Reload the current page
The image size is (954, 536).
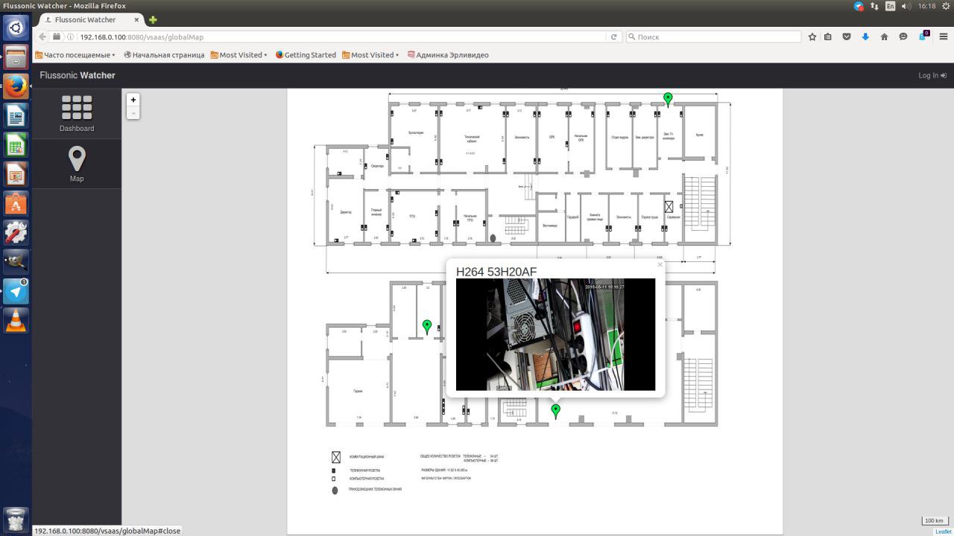pyautogui.click(x=614, y=36)
